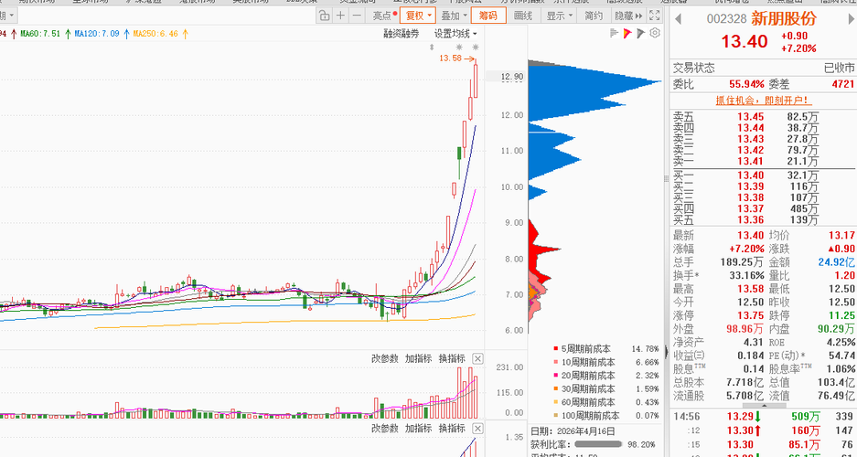Click stock name 新朋股份
Viewport: 857px width, 457px height.
point(783,18)
